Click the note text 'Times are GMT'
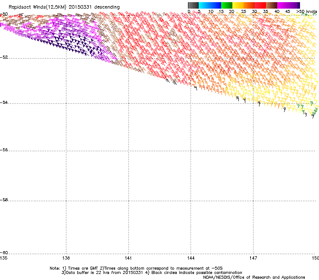The width and height of the screenshot is (319, 280). coord(83,268)
